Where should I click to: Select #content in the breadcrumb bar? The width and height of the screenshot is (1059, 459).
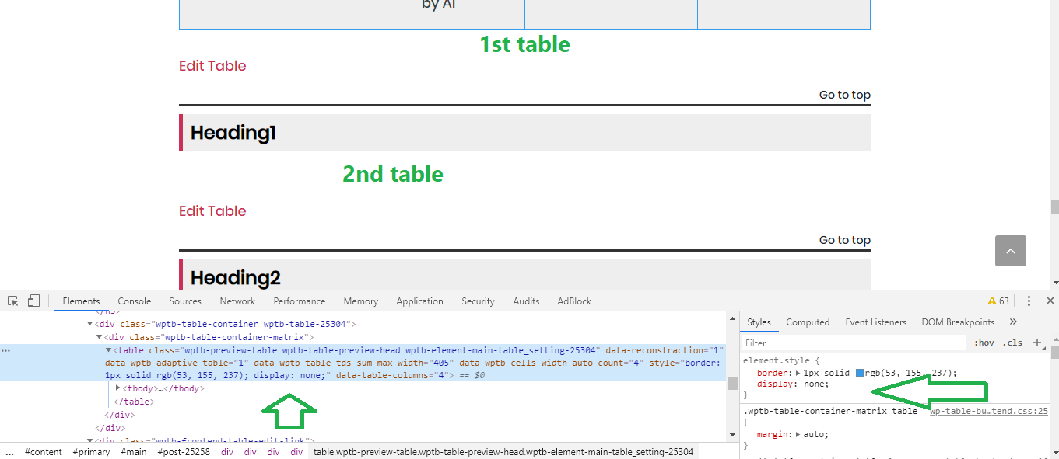pos(43,451)
